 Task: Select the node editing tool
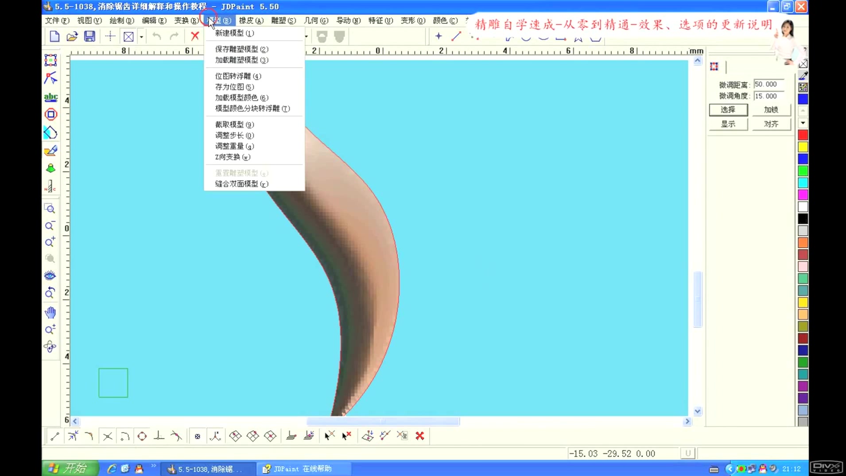click(50, 78)
